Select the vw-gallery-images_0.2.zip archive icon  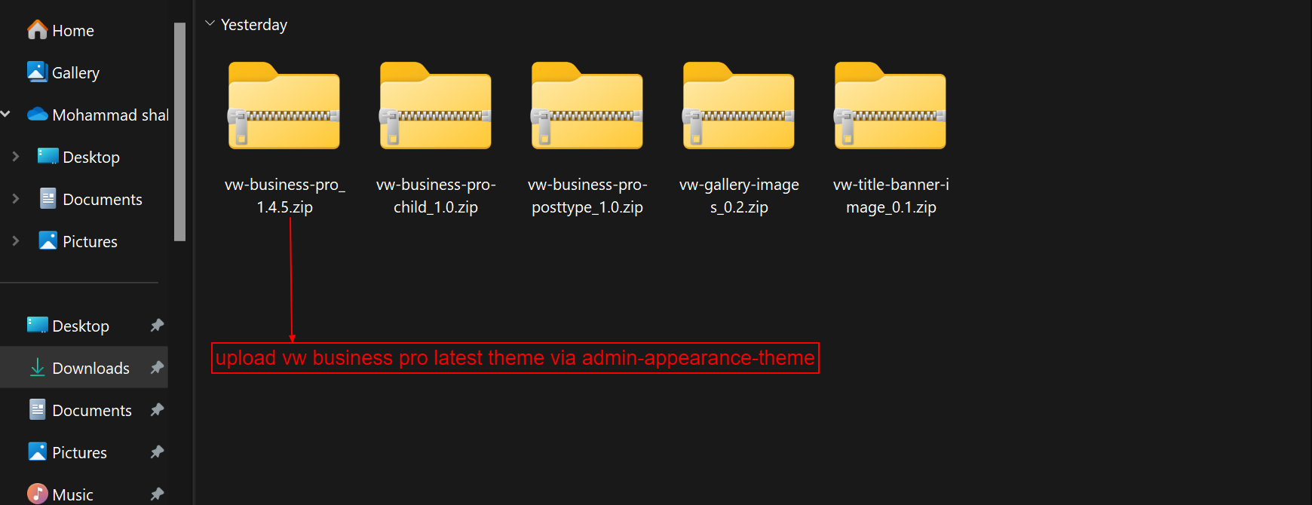pyautogui.click(x=739, y=106)
